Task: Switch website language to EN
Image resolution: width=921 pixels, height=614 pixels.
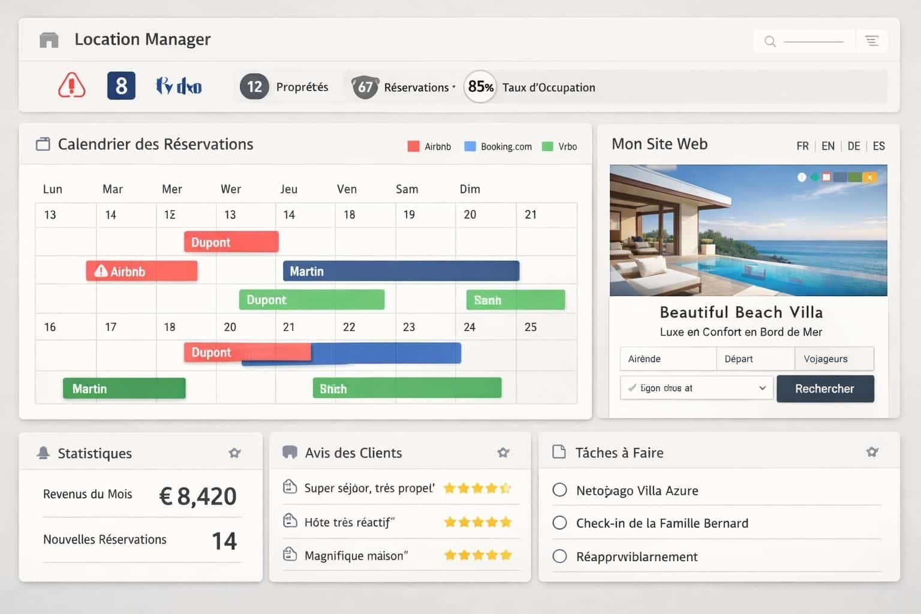Action: point(828,146)
